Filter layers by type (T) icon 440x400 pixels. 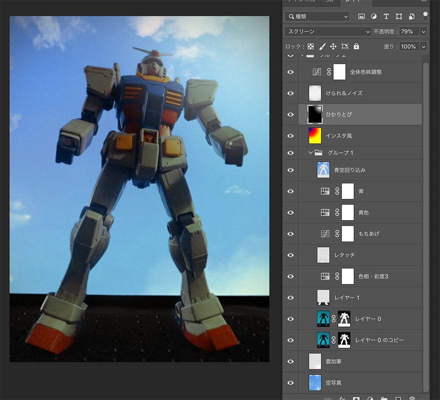(x=386, y=16)
